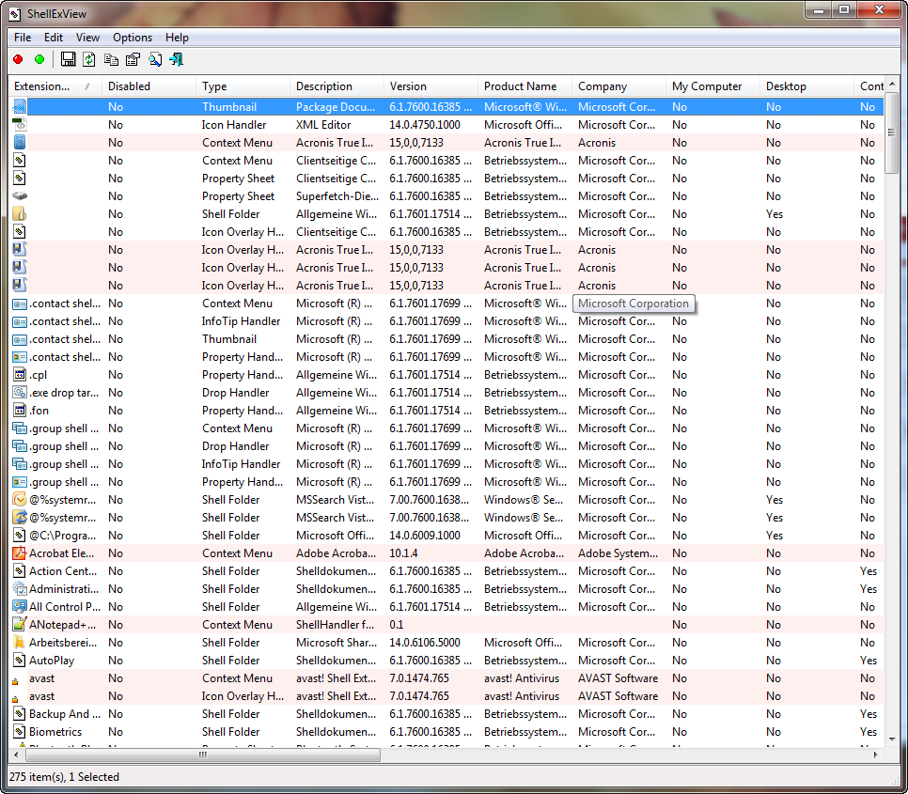Open the Help menu
This screenshot has width=908, height=794.
point(177,38)
